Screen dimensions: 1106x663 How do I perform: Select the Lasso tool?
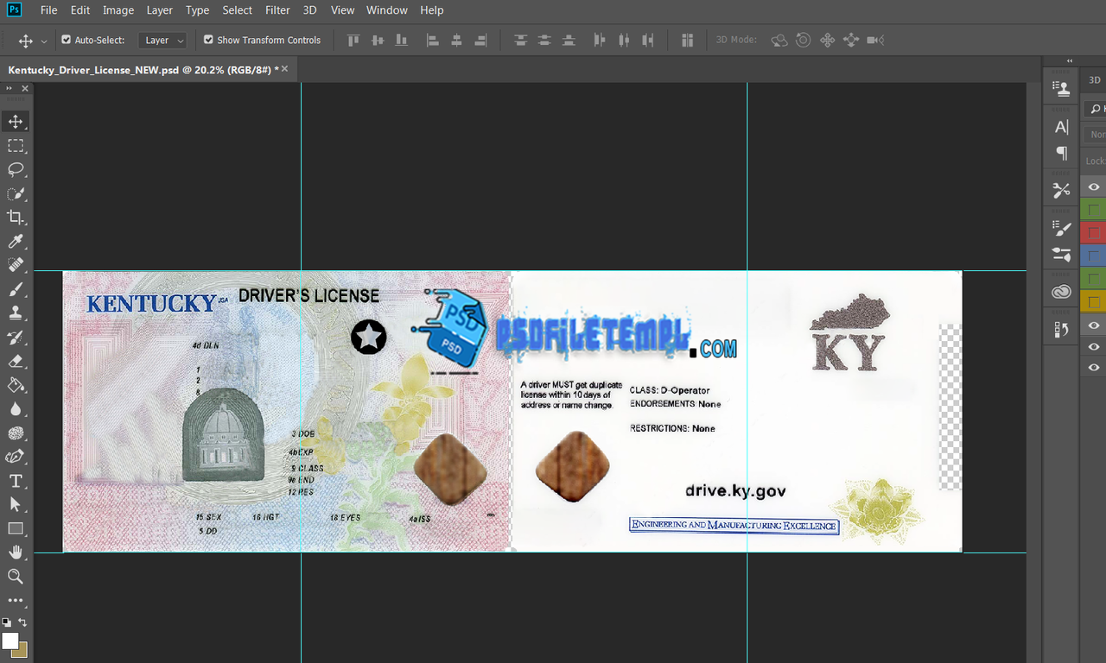tap(16, 169)
